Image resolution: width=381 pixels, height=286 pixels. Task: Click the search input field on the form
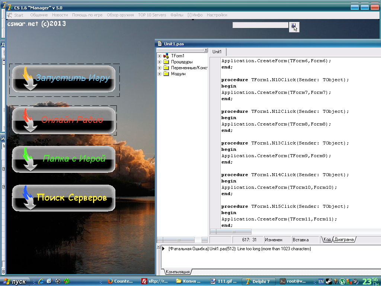click(x=260, y=25)
